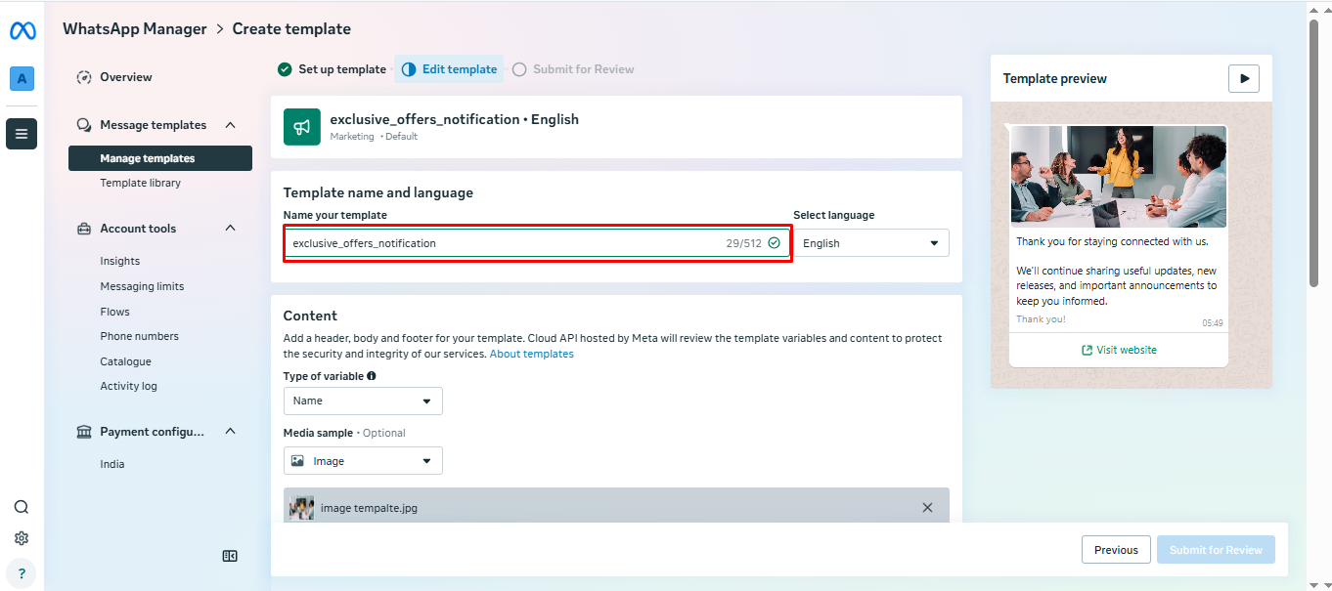Viewport: 1332px width, 591px height.
Task: Select the Submit for Review step
Action: [x=573, y=69]
